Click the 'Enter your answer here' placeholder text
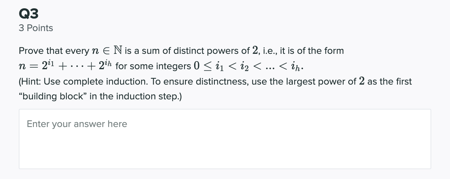This screenshot has width=450, height=179. pyautogui.click(x=77, y=124)
